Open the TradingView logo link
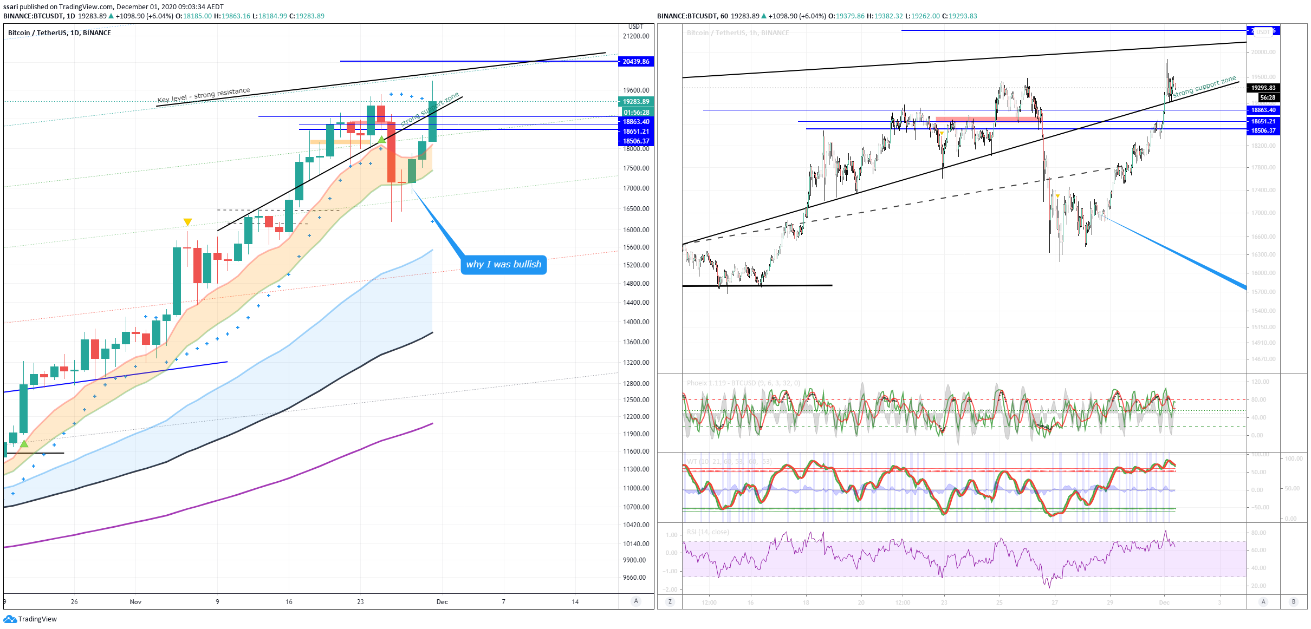This screenshot has width=1311, height=629. (30, 619)
